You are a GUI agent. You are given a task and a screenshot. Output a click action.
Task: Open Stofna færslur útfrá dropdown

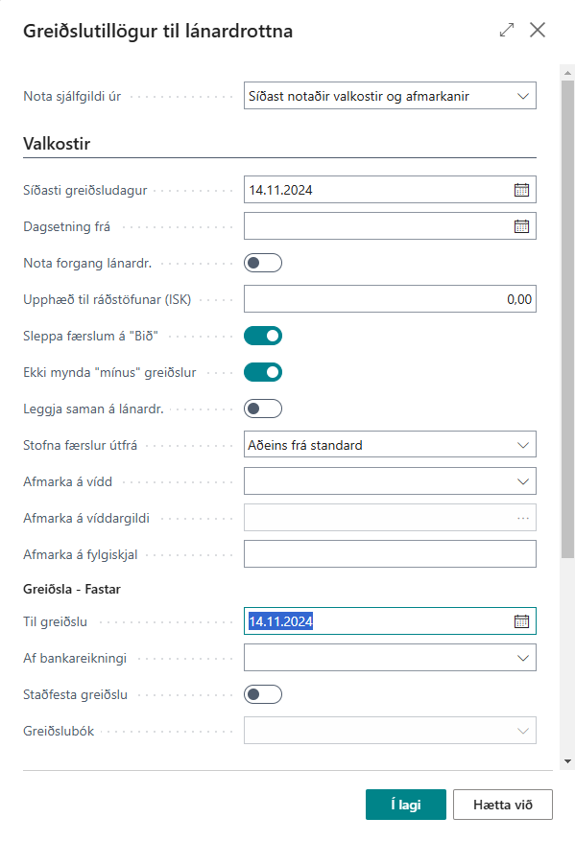pyautogui.click(x=390, y=445)
